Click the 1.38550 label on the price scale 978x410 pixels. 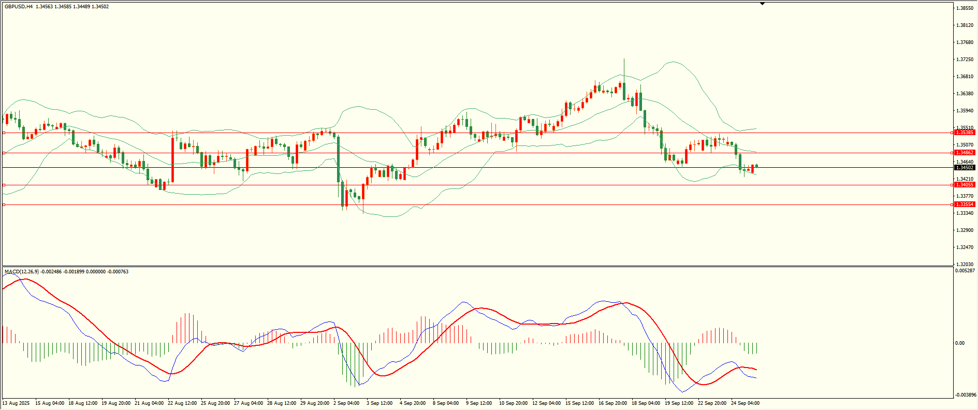[964, 8]
